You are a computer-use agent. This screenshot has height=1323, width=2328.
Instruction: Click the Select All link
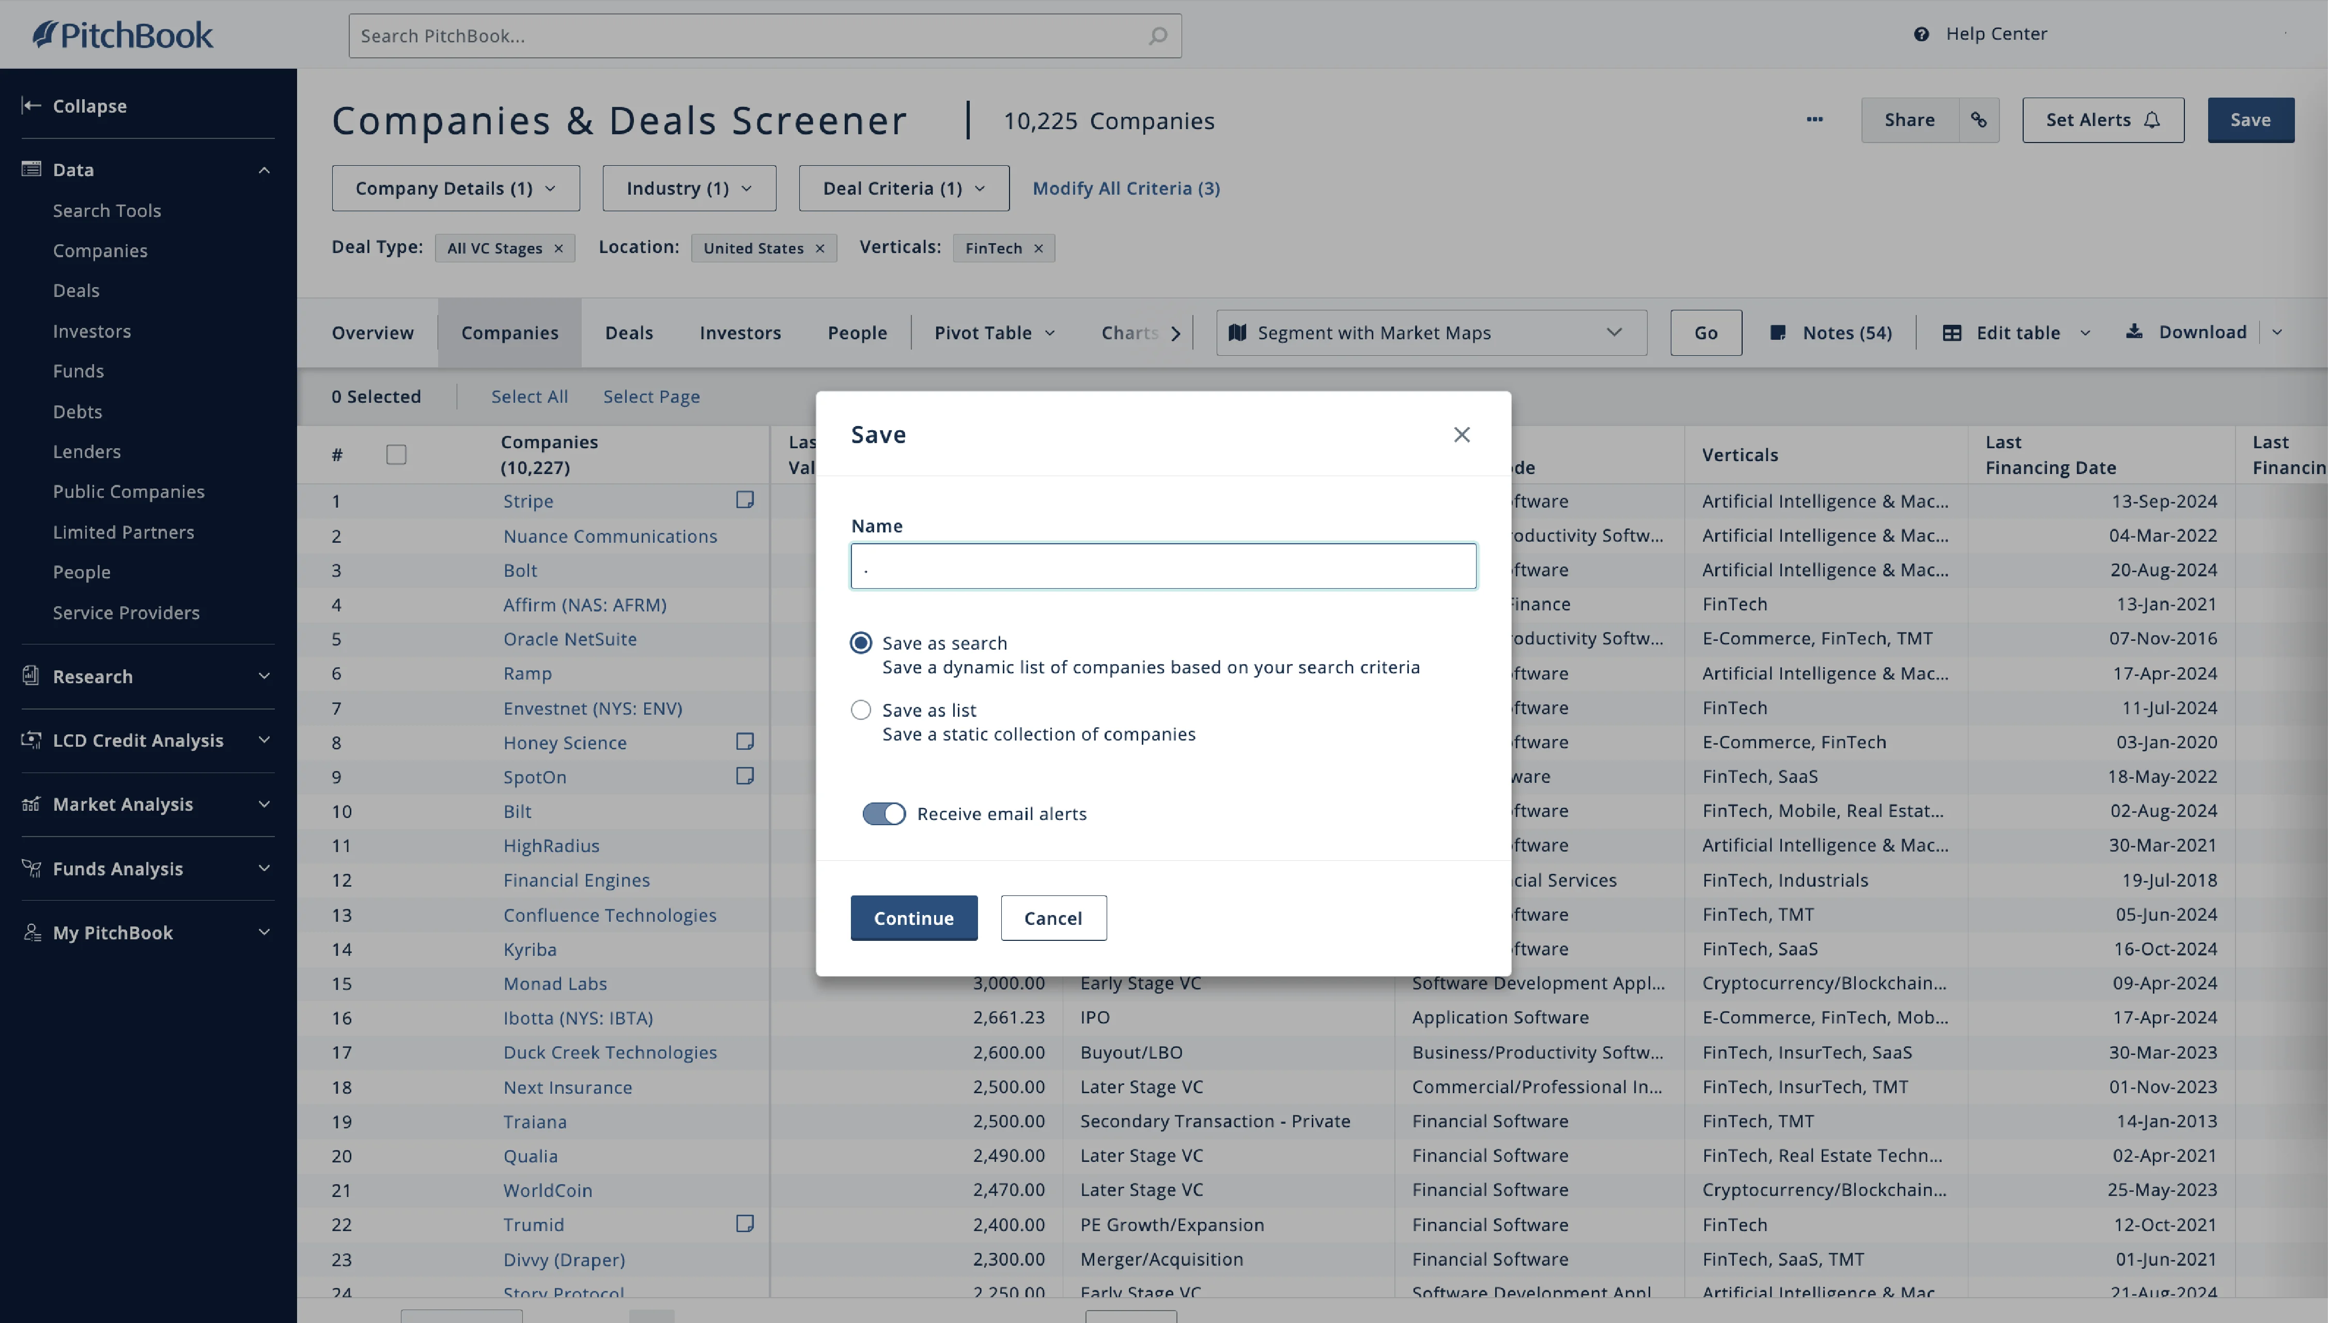pyautogui.click(x=529, y=396)
